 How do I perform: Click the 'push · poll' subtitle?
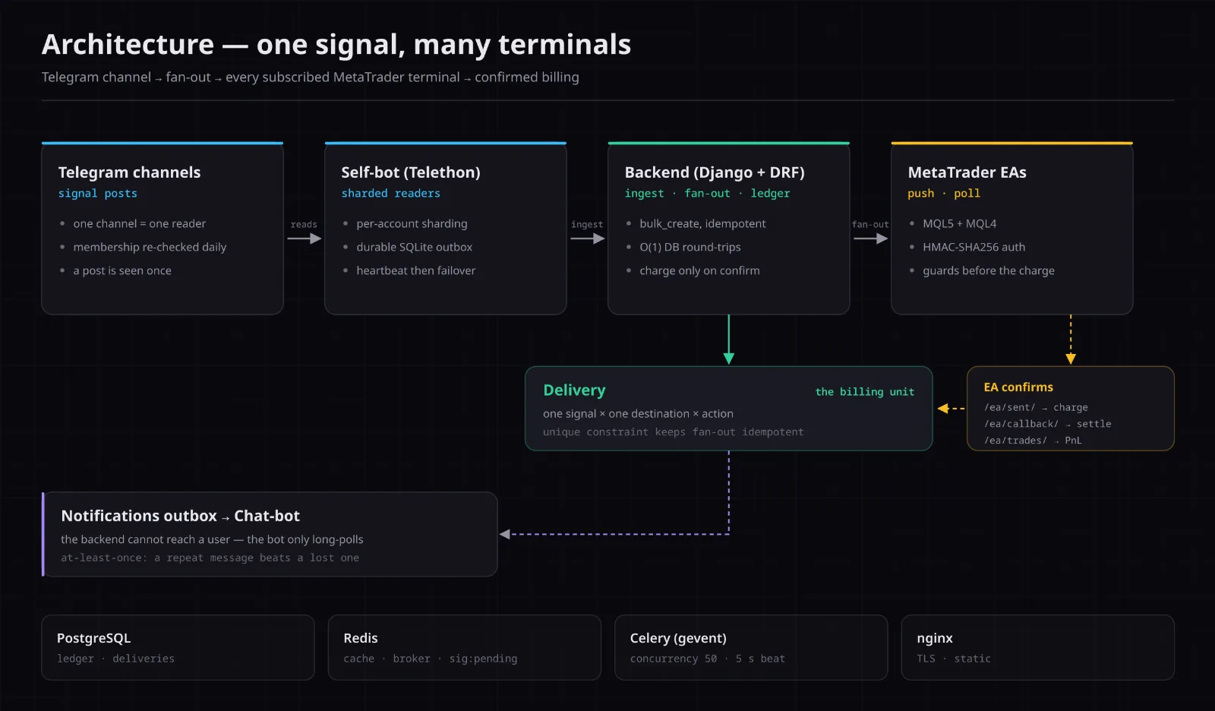click(943, 194)
